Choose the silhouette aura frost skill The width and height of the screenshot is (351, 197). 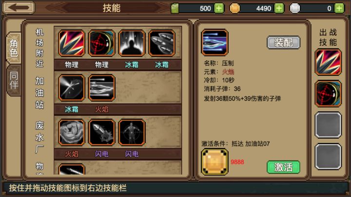click(x=132, y=43)
